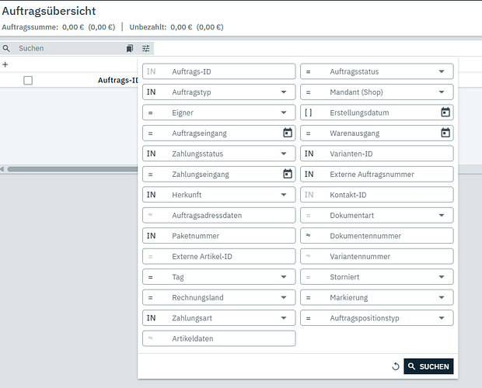The image size is (482, 388).
Task: Focus the Suchen search field
Action: click(69, 48)
